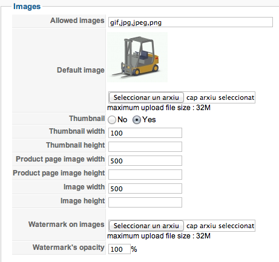The width and height of the screenshot is (279, 262).
Task: Select the Thumbnail Yes radio button
Action: pyautogui.click(x=137, y=120)
